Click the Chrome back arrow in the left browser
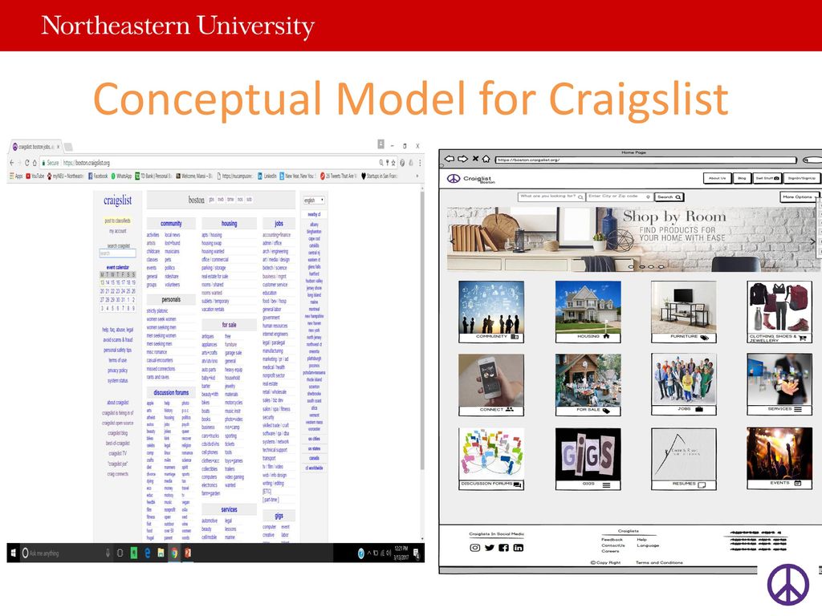Screen dimensions: 822x616 tap(12, 163)
